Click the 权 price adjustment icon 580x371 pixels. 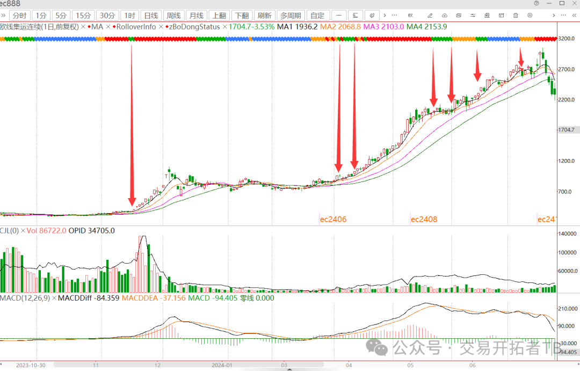(x=410, y=16)
